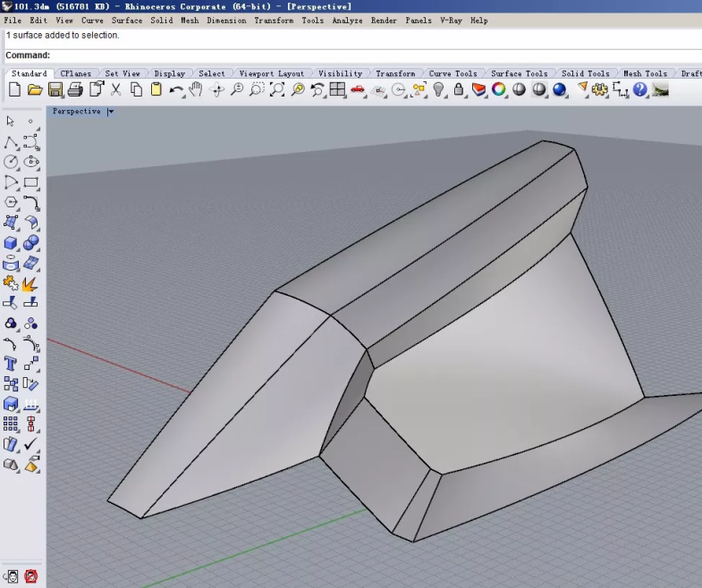
Task: Select the Text object tool
Action: (11, 364)
